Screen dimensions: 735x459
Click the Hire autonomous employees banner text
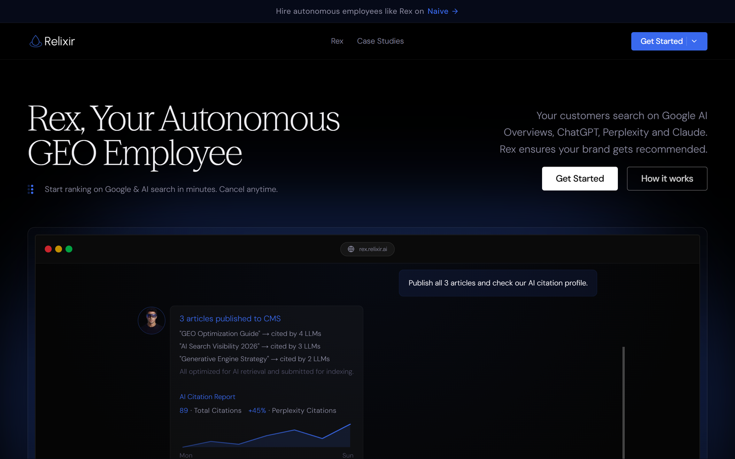pos(350,11)
